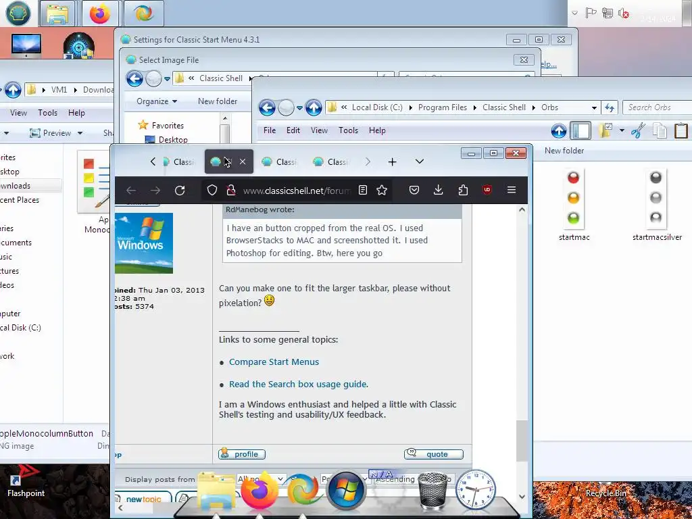
Task: Open the file explorer folder in the dock
Action: pos(216,493)
